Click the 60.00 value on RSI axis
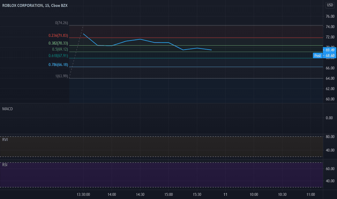337x199 pixels. [330, 169]
